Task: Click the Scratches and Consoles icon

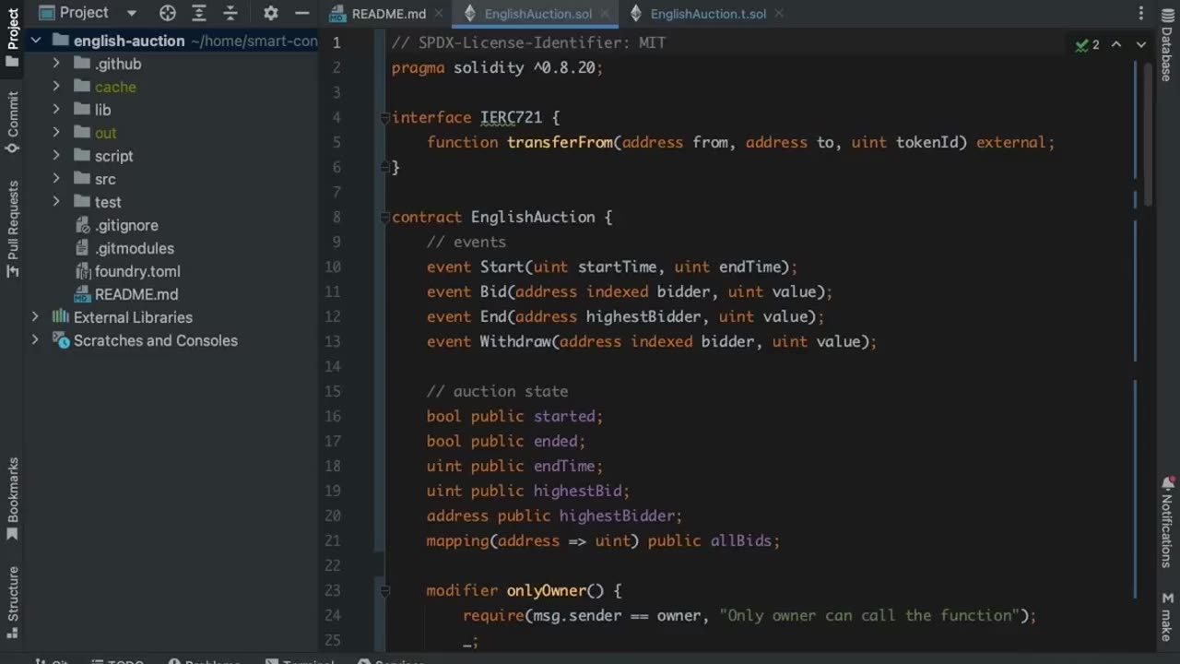Action: pyautogui.click(x=61, y=340)
